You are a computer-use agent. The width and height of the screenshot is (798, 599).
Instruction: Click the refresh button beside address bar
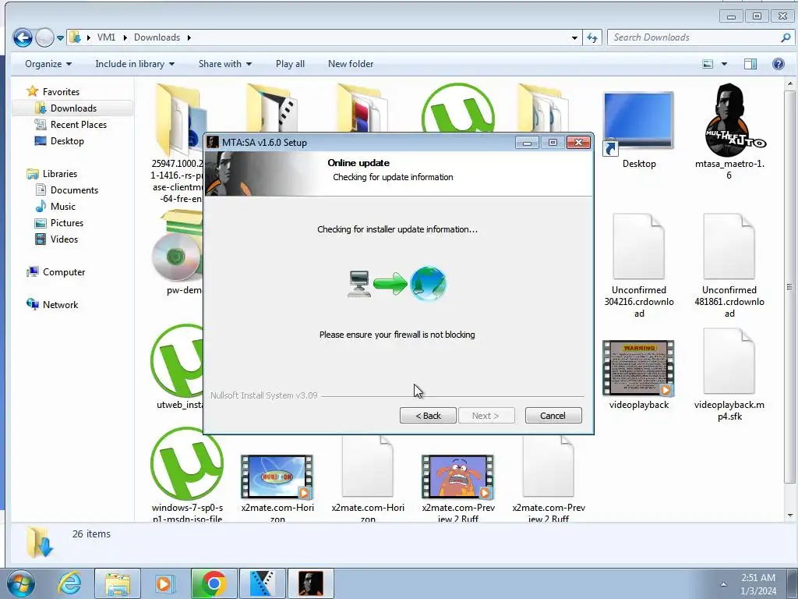tap(592, 37)
